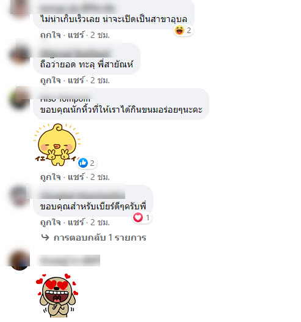Viewport: 301px width, 322px height.
Task: Click avatar of the last sticker commenter
Action: 19,261
